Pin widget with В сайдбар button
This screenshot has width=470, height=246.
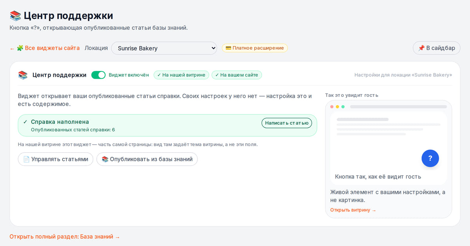436,48
